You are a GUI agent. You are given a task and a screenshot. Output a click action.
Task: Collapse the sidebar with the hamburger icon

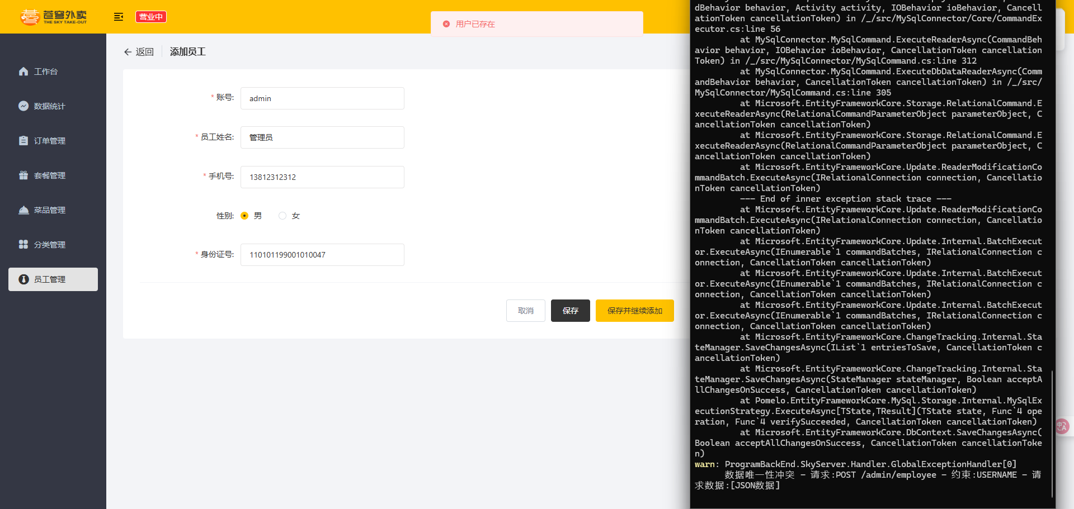(x=119, y=17)
